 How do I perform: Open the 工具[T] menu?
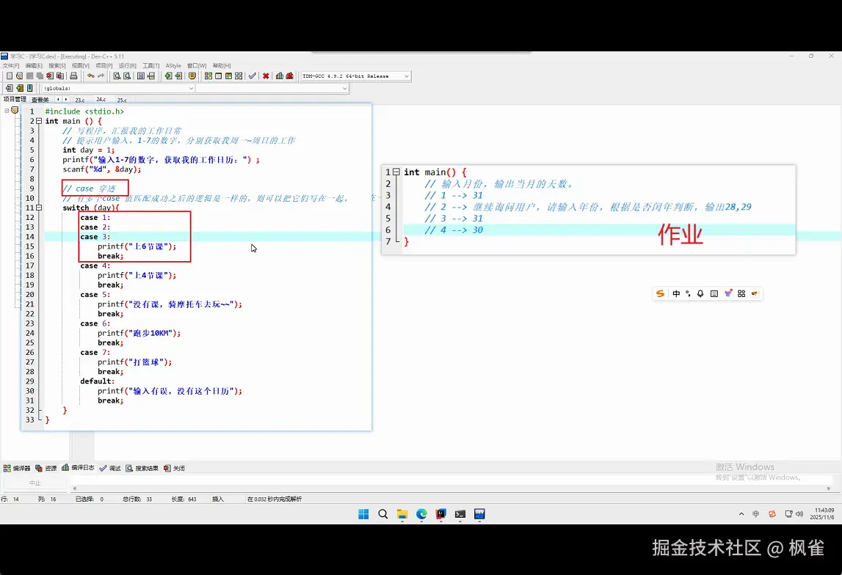(x=151, y=65)
